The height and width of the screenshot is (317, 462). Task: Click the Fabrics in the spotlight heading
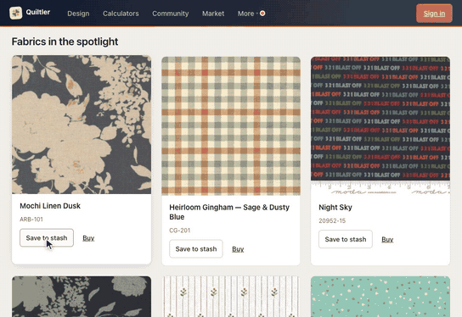[x=65, y=42]
